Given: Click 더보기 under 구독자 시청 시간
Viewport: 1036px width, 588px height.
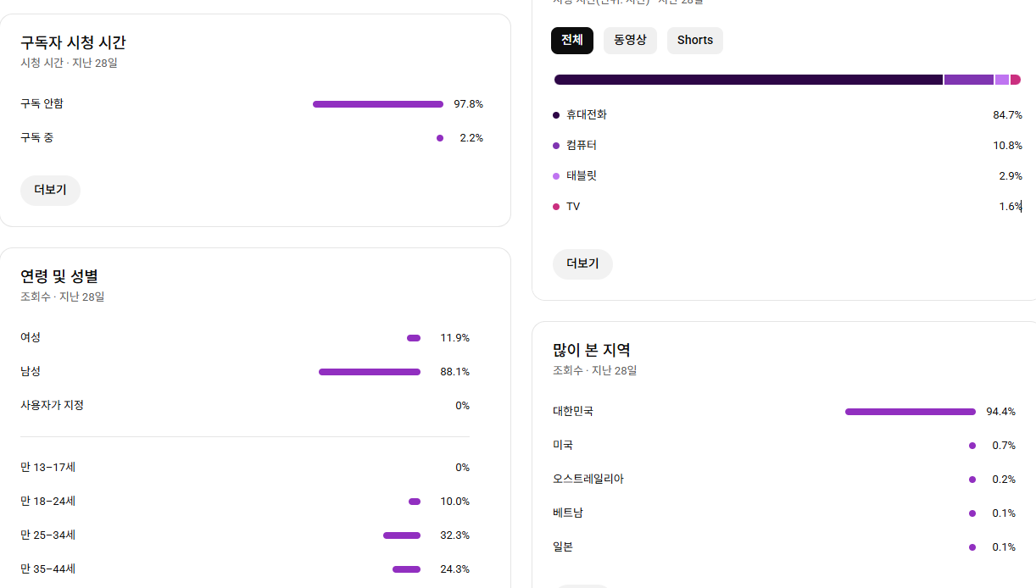Looking at the screenshot, I should coord(50,191).
